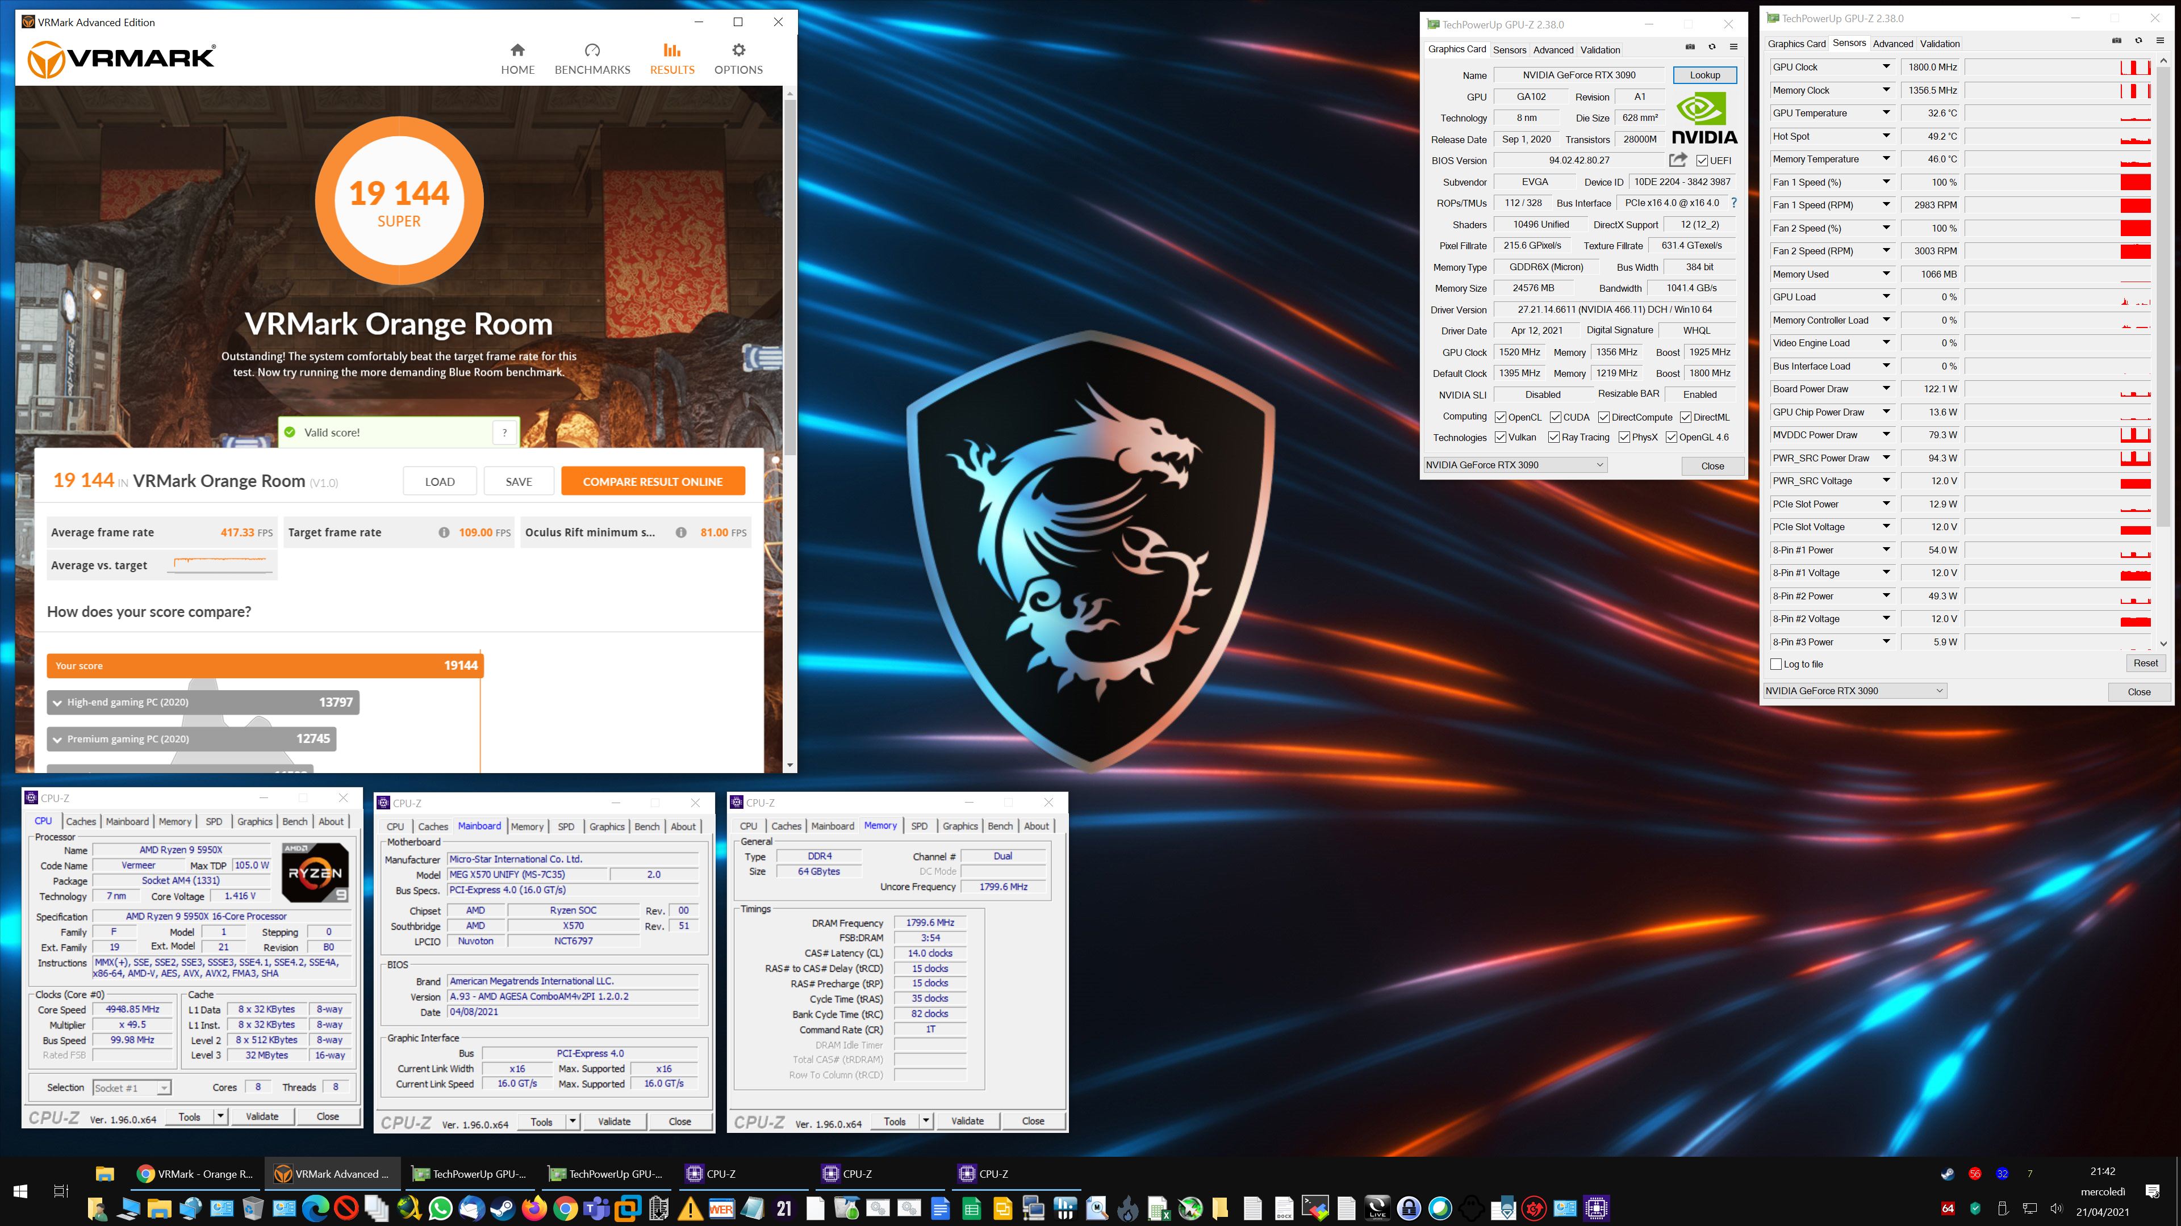Toggle the DirectML checkbox
The width and height of the screenshot is (2181, 1226).
tap(1686, 417)
